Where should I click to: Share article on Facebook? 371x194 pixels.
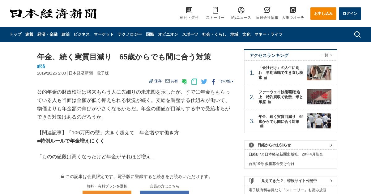click(213, 82)
